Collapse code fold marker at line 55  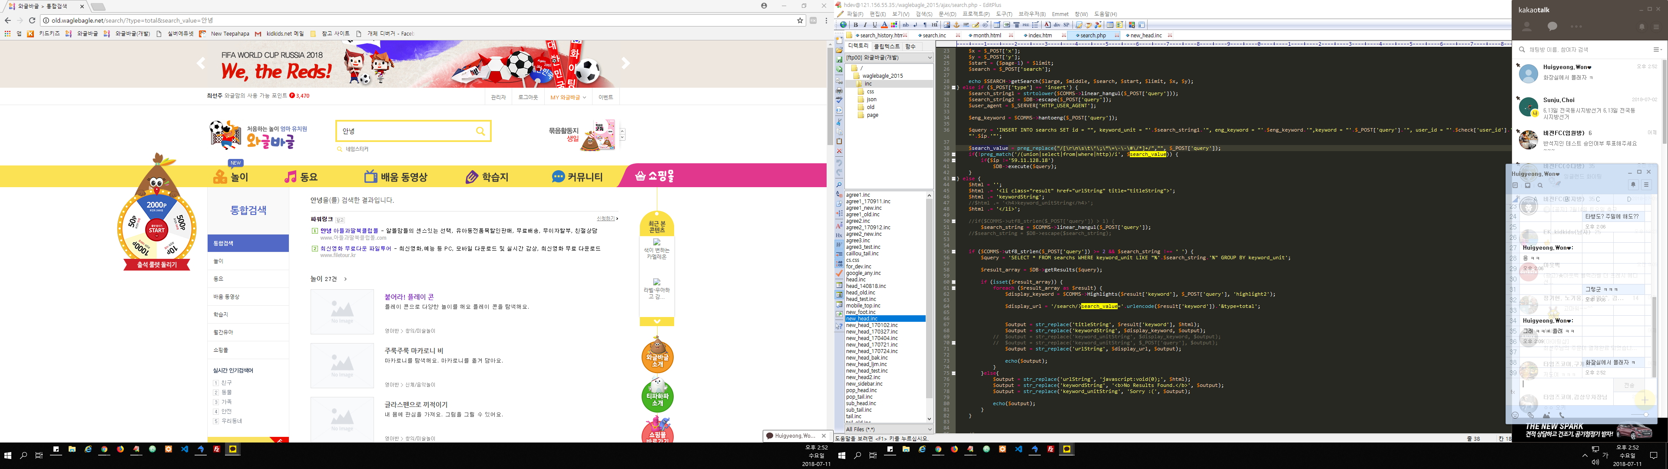pyautogui.click(x=953, y=251)
